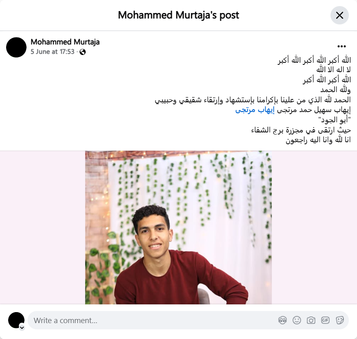
Task: Open the photo of the man in red
Action: (179, 227)
